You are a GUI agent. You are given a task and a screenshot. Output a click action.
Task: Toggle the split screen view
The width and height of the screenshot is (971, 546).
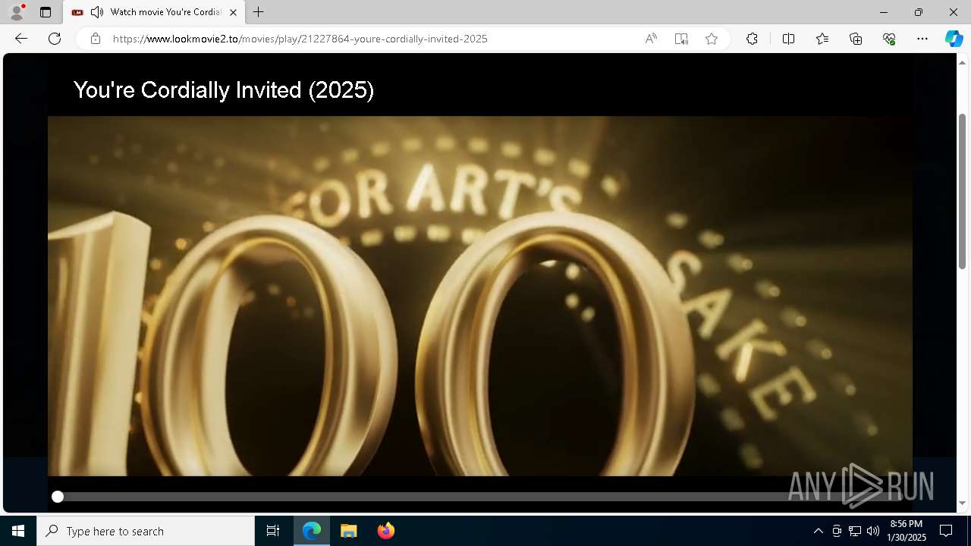coord(788,39)
